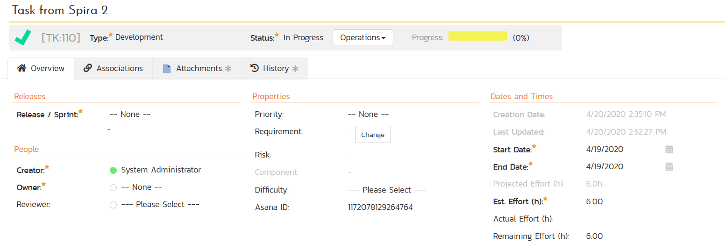Click the Requirement Change button

pyautogui.click(x=372, y=135)
